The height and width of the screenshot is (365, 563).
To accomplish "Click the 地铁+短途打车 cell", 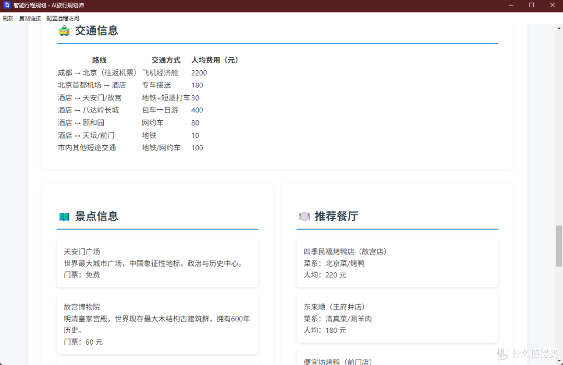I will coord(166,97).
